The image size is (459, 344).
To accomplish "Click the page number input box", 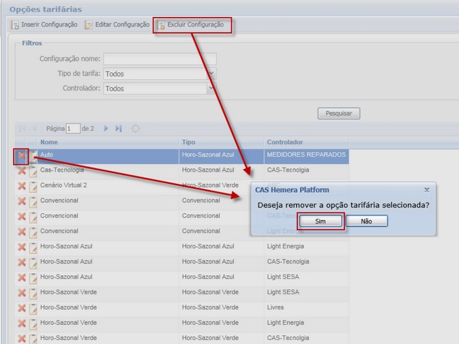I will click(73, 128).
